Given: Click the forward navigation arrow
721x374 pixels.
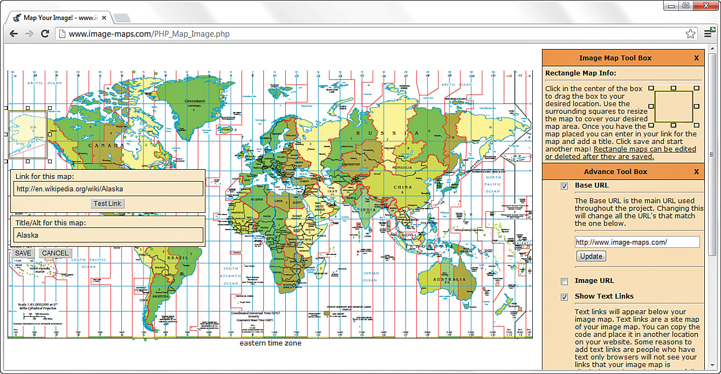Looking at the screenshot, I should tap(29, 33).
